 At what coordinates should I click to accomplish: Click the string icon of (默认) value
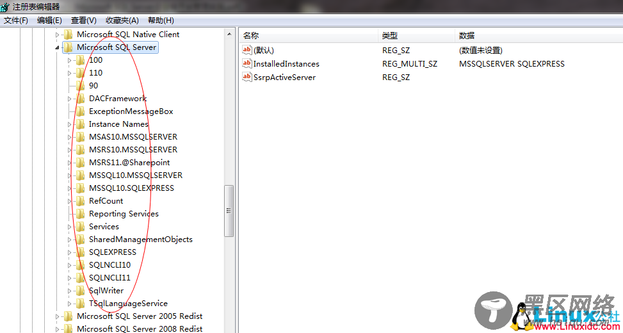tap(247, 50)
